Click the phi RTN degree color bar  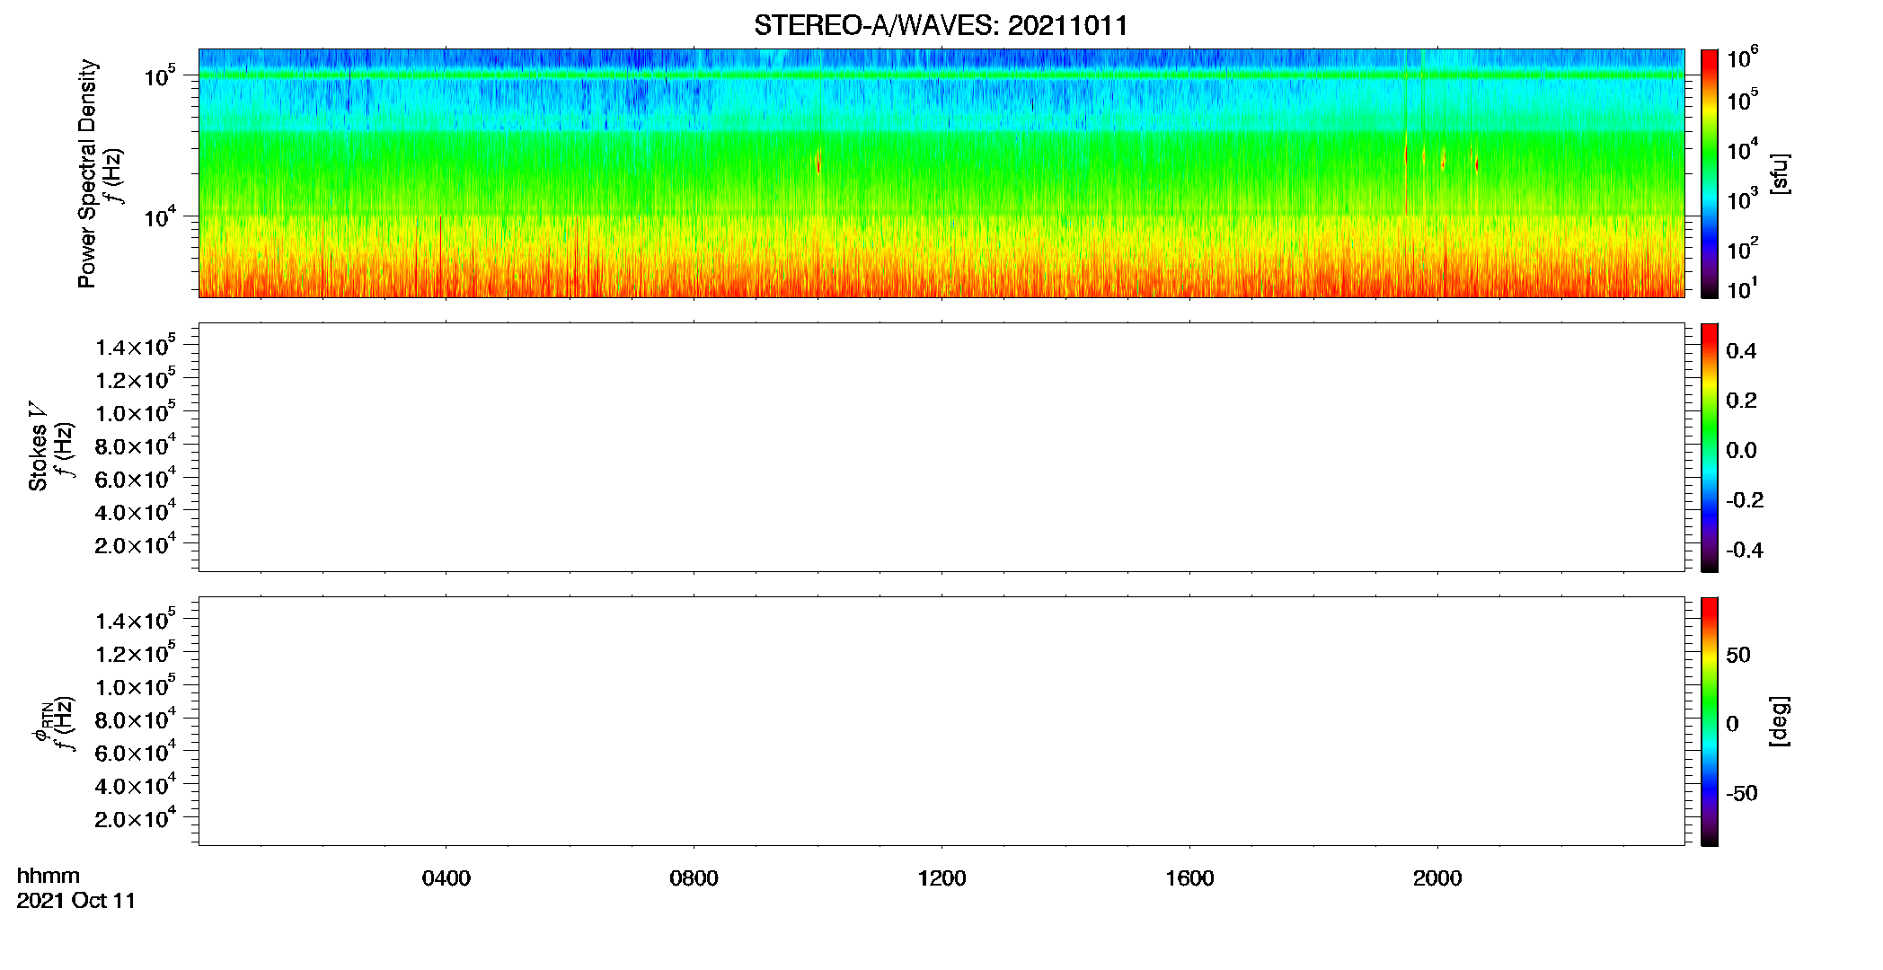pyautogui.click(x=1710, y=721)
